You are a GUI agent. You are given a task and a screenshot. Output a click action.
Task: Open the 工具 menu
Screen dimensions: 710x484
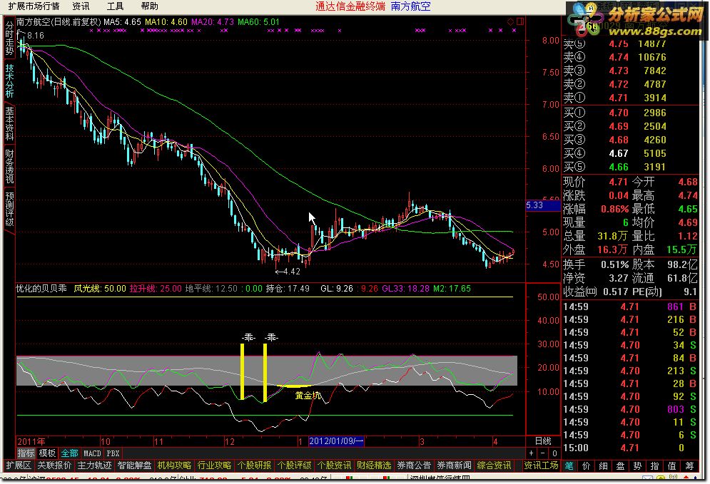click(x=115, y=6)
